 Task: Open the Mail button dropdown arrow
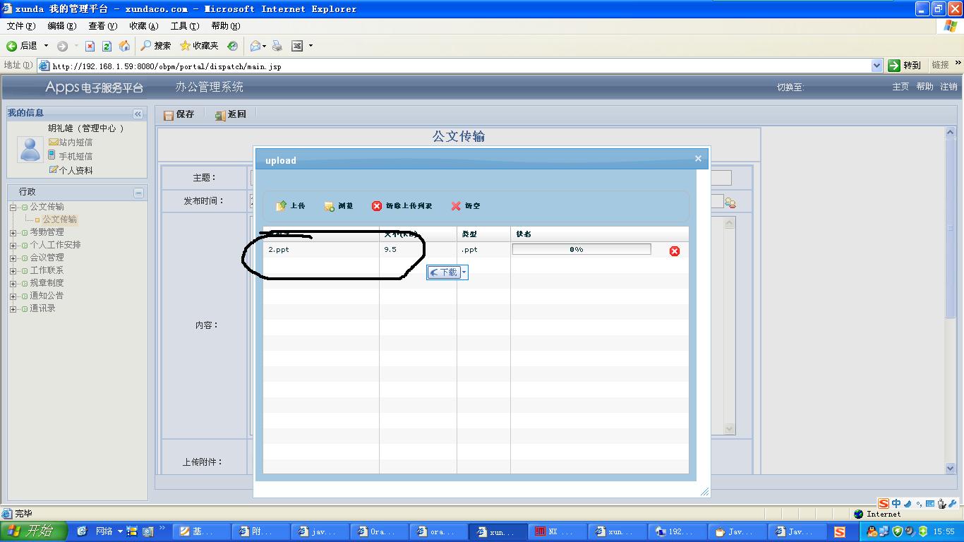point(265,46)
